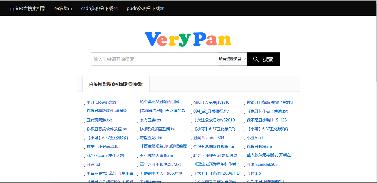Image resolution: width=377 pixels, height=183 pixels.
Task: Open the 所有资源类型 dropdown
Action: coord(232,59)
